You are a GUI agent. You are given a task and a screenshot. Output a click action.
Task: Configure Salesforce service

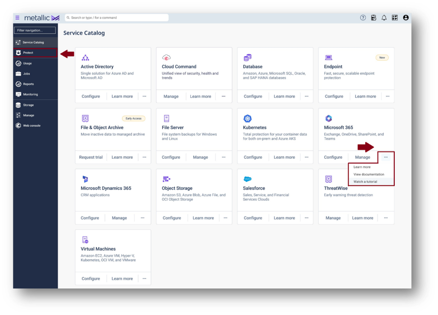253,218
